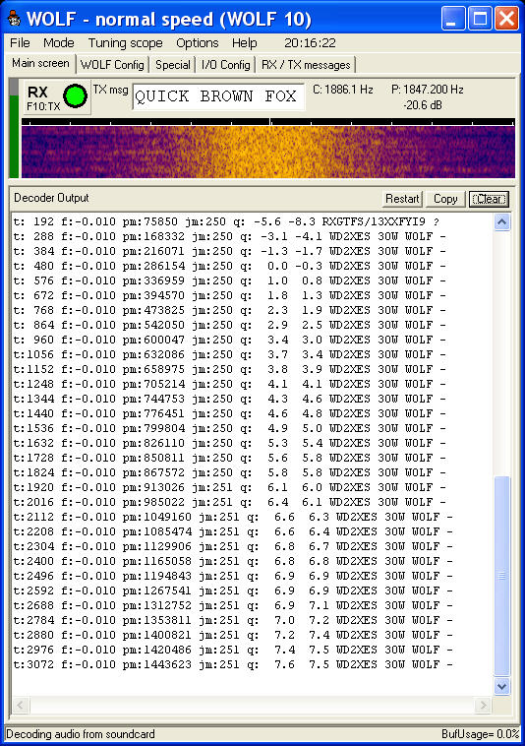The image size is (525, 746).
Task: Switch to the RX / TX messages tab
Action: pos(306,65)
